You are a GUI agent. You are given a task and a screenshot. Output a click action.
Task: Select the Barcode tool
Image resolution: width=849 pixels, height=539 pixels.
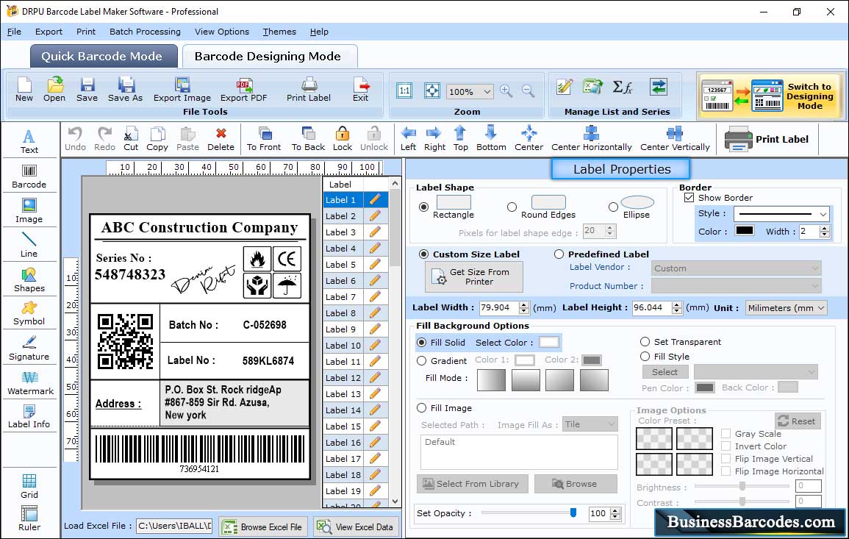point(29,176)
